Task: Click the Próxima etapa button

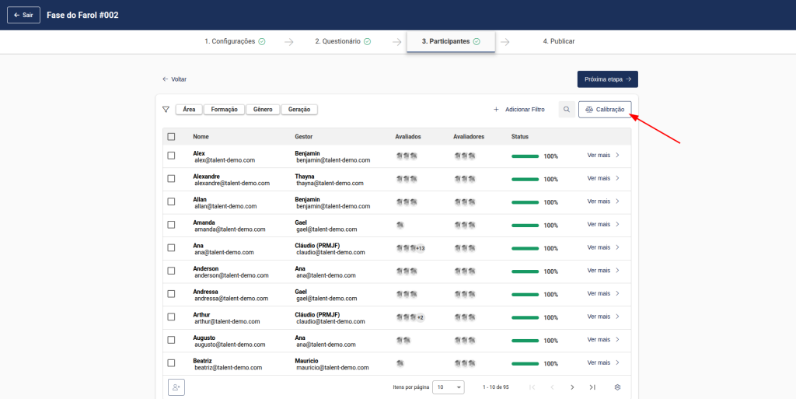Action: point(607,79)
